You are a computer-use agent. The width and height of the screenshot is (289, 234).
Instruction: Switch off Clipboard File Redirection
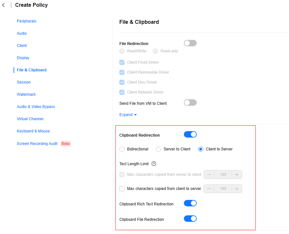click(190, 219)
